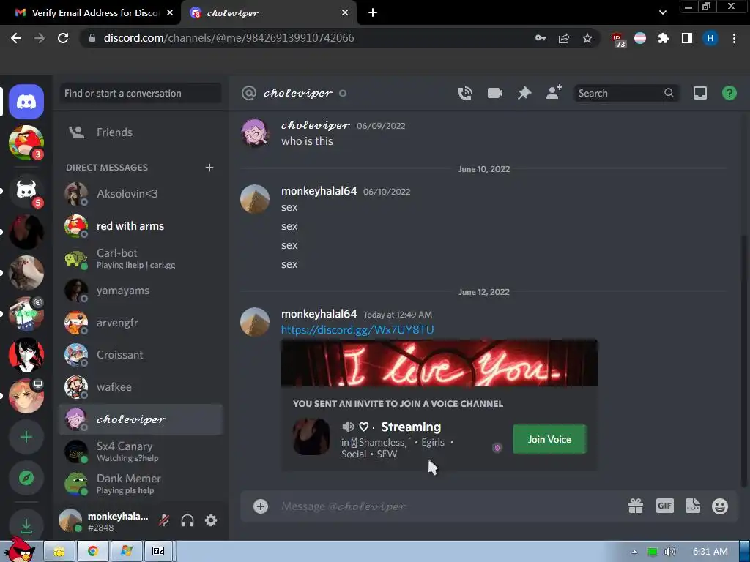Select the choleviper browser tab
Image resolution: width=750 pixels, height=562 pixels.
pyautogui.click(x=268, y=13)
